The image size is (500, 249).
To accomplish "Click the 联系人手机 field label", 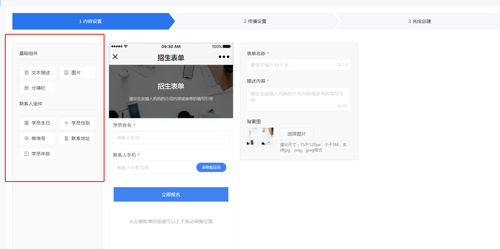I will coord(124,155).
